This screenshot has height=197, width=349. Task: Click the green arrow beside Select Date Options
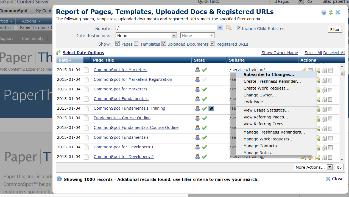(58, 53)
